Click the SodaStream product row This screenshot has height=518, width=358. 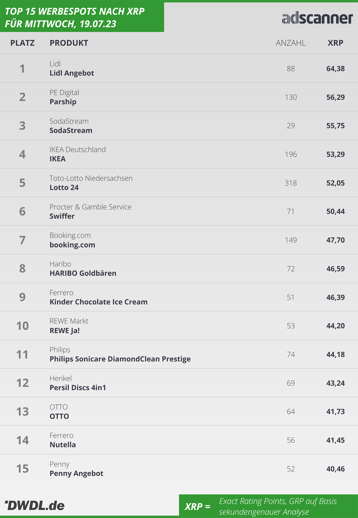coord(179,126)
